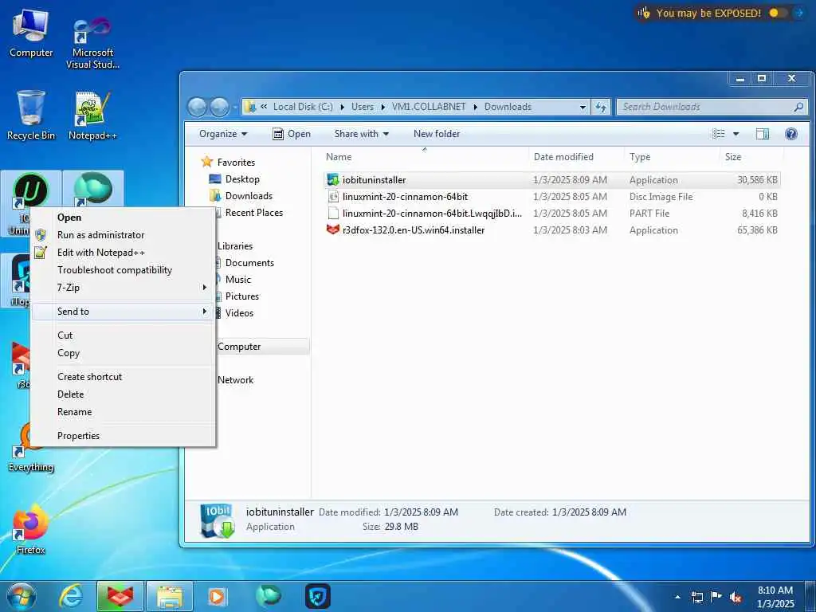Image resolution: width=816 pixels, height=612 pixels.
Task: Open Microsoft Visual Studio desktop shortcut
Action: [x=92, y=43]
